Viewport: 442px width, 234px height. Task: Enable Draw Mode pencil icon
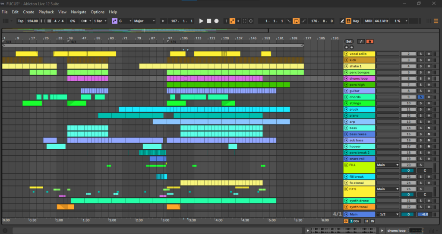coord(342,21)
